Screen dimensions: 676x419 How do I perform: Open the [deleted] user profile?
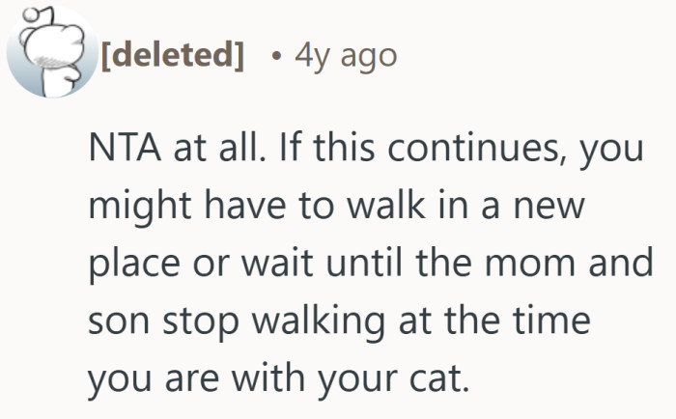coord(169,55)
